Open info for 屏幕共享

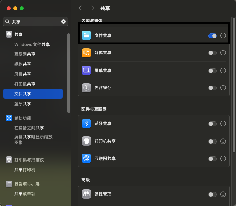pos(223,71)
